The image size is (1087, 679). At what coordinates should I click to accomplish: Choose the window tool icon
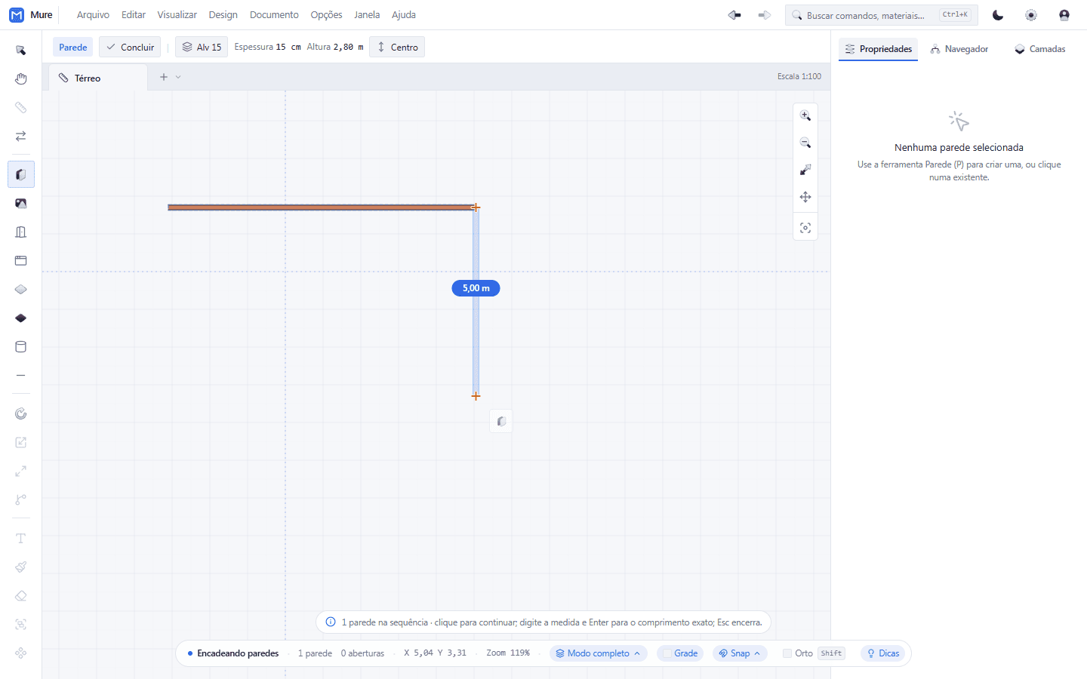[21, 261]
